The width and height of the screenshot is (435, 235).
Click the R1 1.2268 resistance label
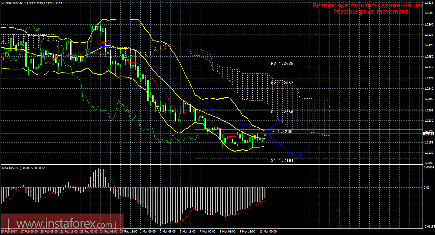(x=282, y=112)
